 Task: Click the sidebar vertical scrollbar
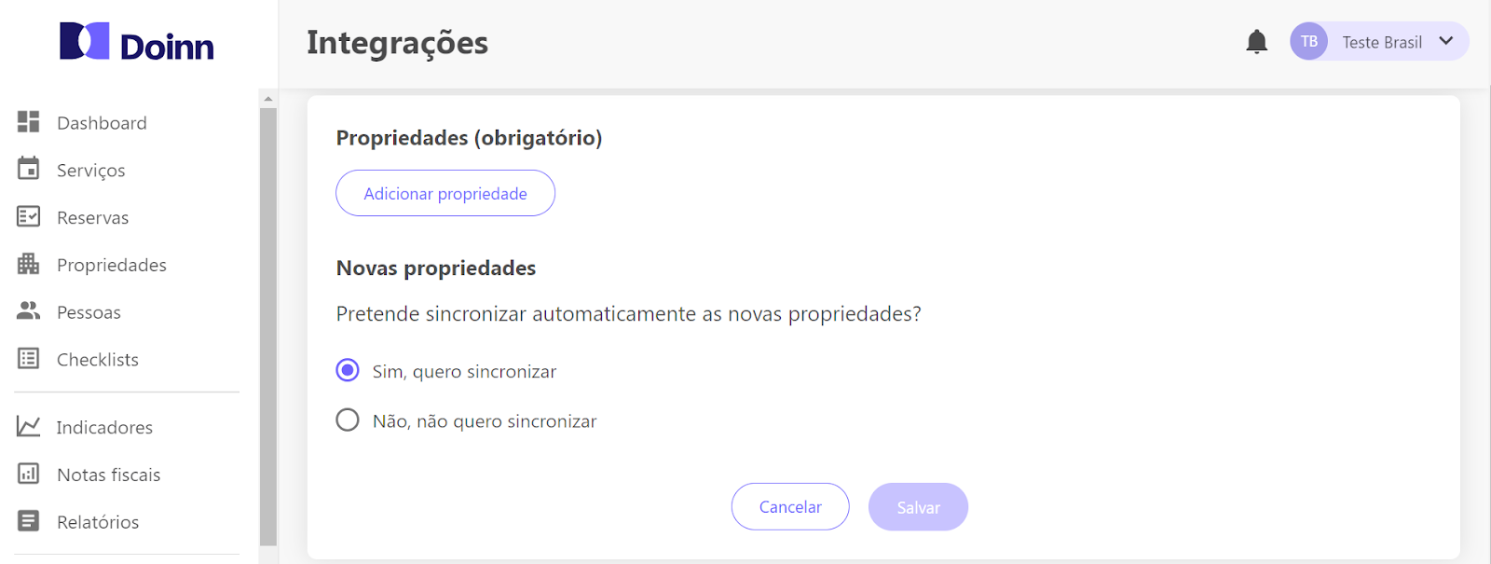click(x=268, y=326)
